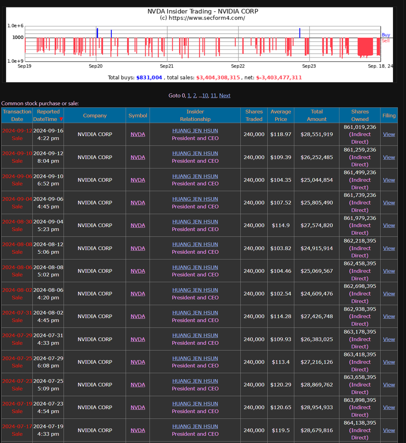Open NVDA symbol link in 2024-07-29 row
Viewport: 406px width, 443px height.
coord(138,339)
